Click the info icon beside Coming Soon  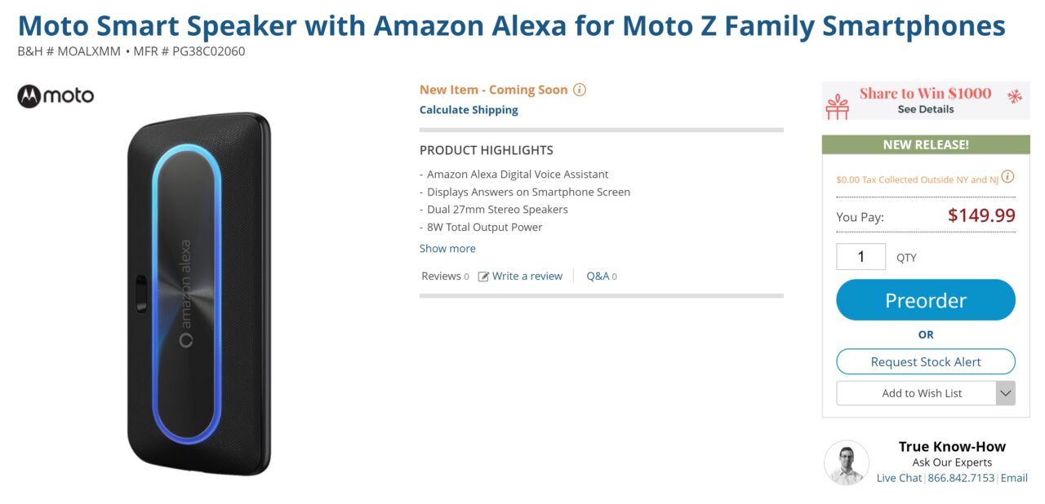pos(580,90)
